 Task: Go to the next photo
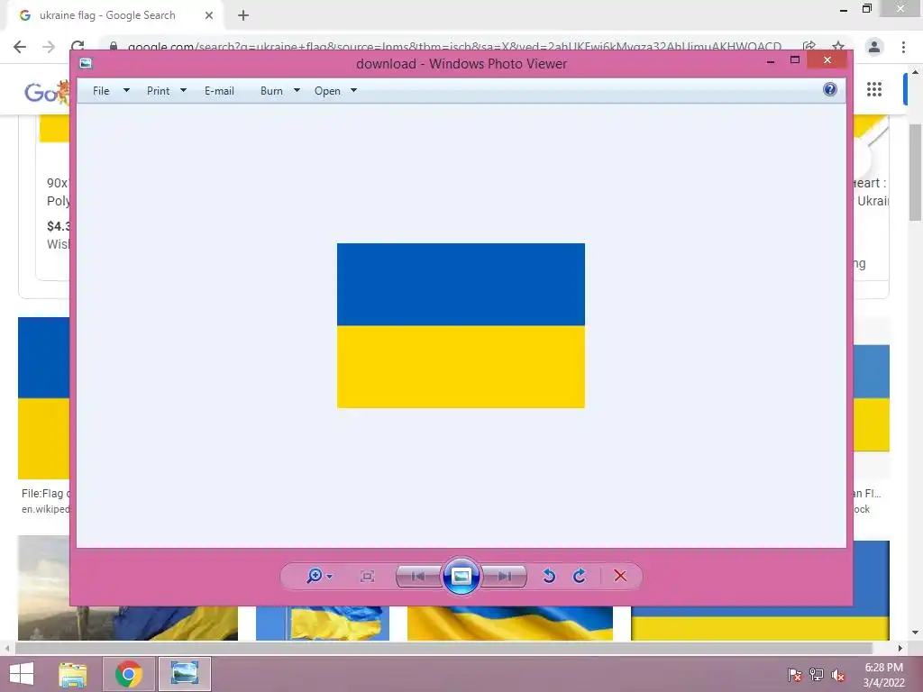[x=504, y=576]
